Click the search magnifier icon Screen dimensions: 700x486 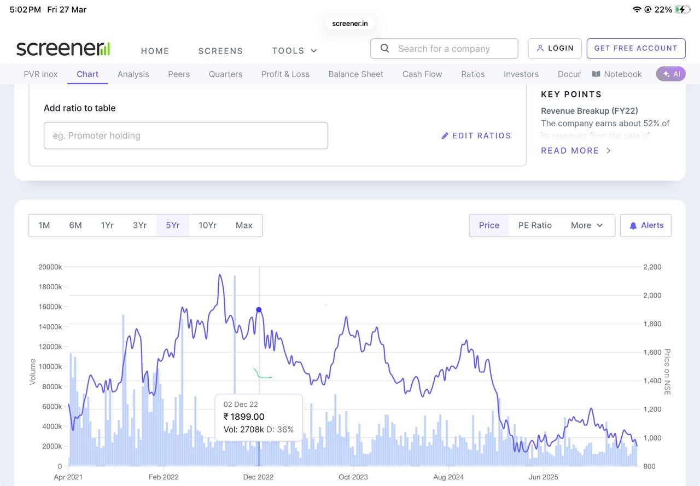click(x=385, y=48)
